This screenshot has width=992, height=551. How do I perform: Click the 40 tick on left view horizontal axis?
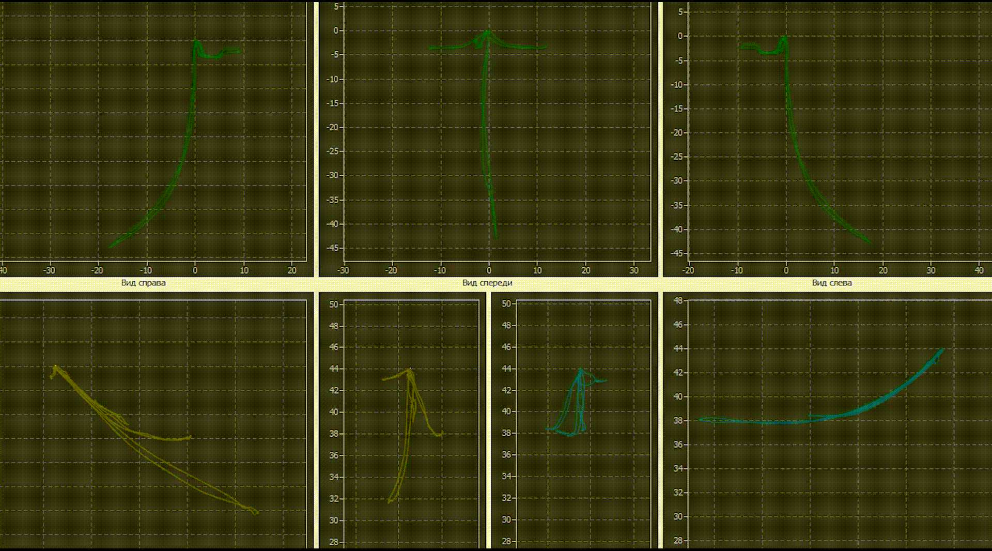tap(979, 270)
